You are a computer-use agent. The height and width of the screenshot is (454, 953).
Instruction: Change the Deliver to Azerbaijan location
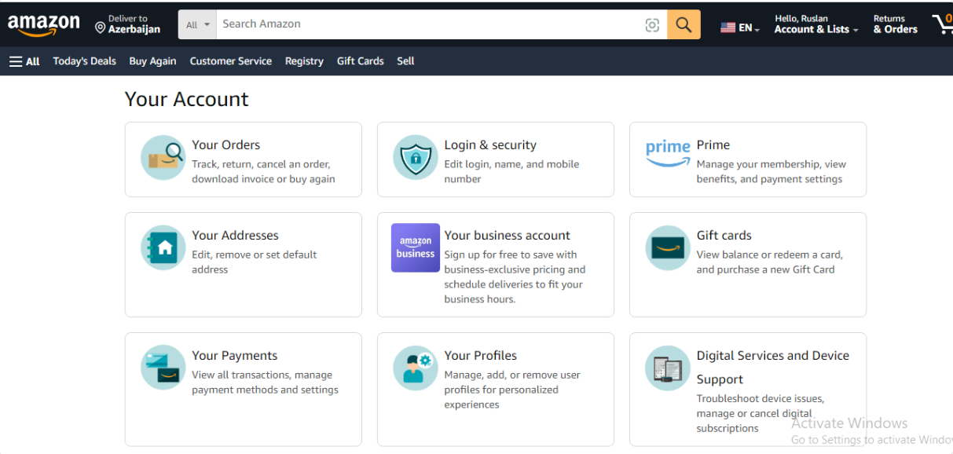point(127,24)
